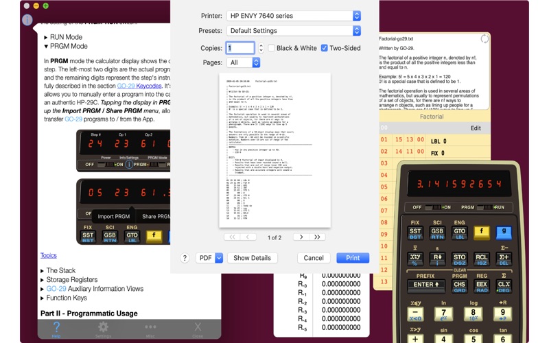Open the Help tab in the bottom toolbar
549x343 pixels.
pos(56,330)
